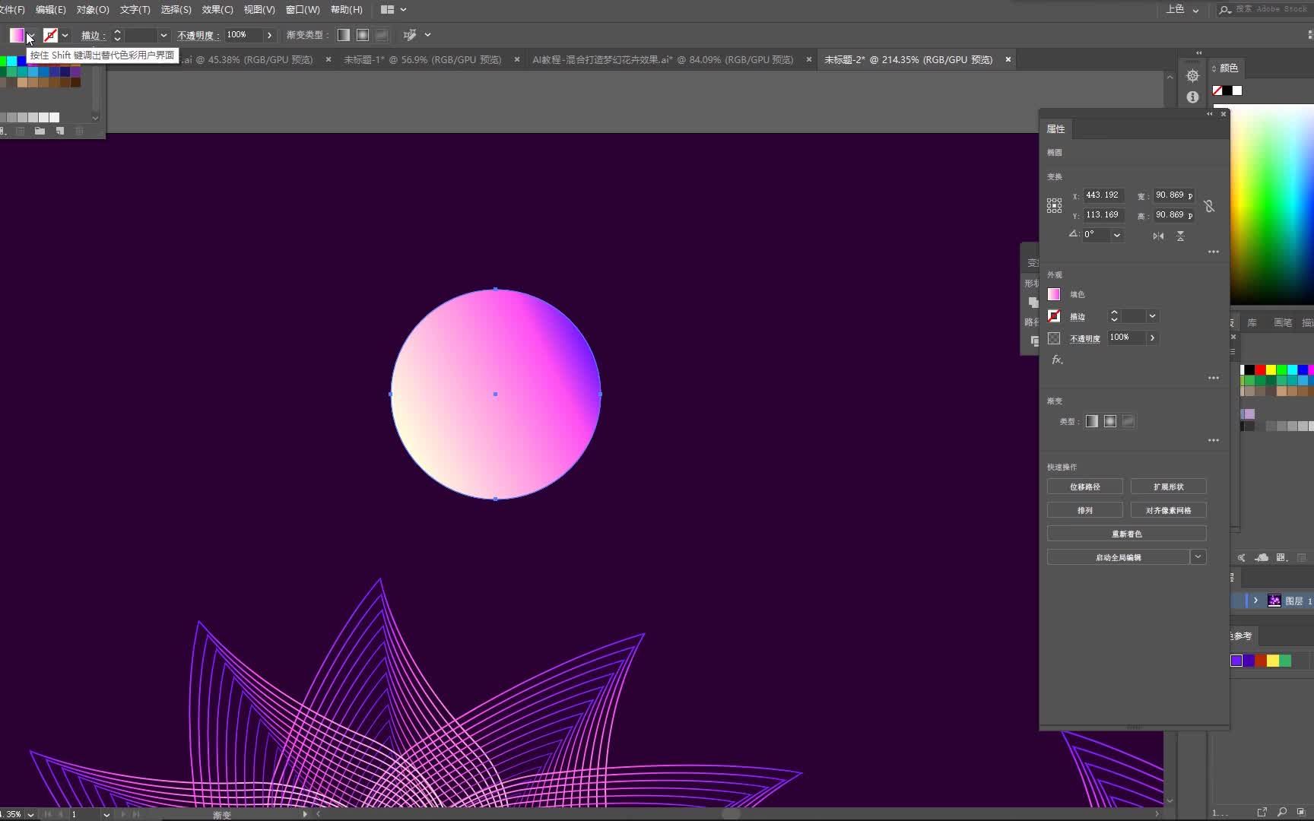Click the reference point locator grid in 属性 panel

1054,205
